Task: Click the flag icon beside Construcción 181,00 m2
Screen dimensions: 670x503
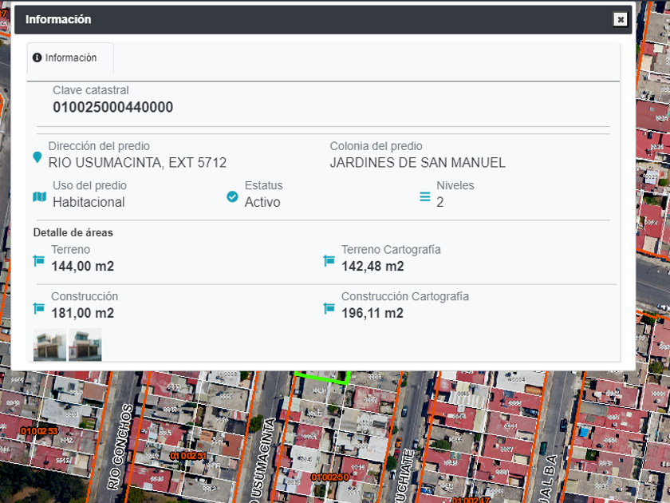Action: pyautogui.click(x=39, y=307)
